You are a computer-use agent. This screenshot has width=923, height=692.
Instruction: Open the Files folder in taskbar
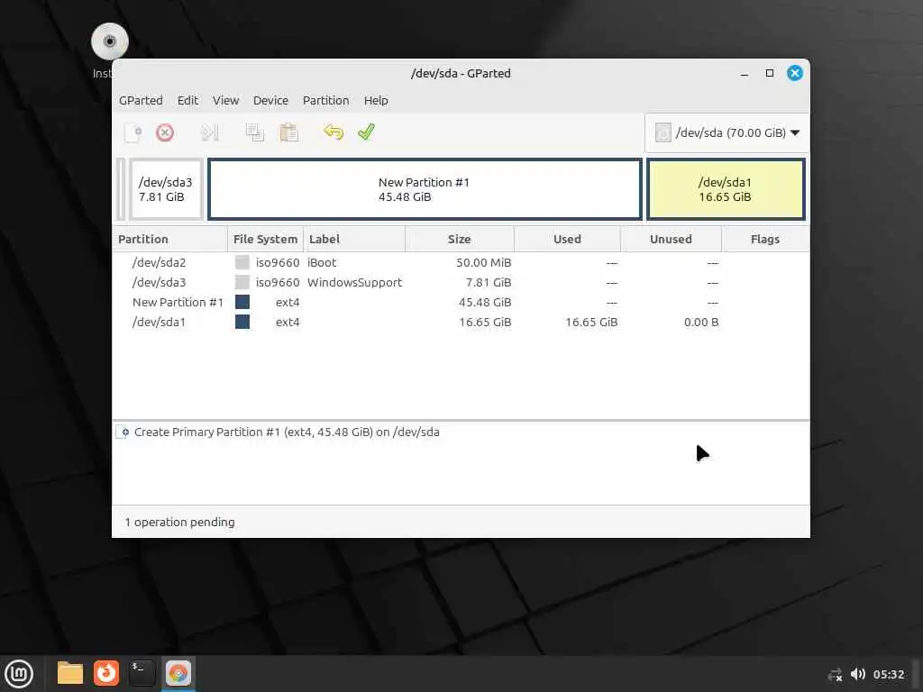[x=70, y=673]
